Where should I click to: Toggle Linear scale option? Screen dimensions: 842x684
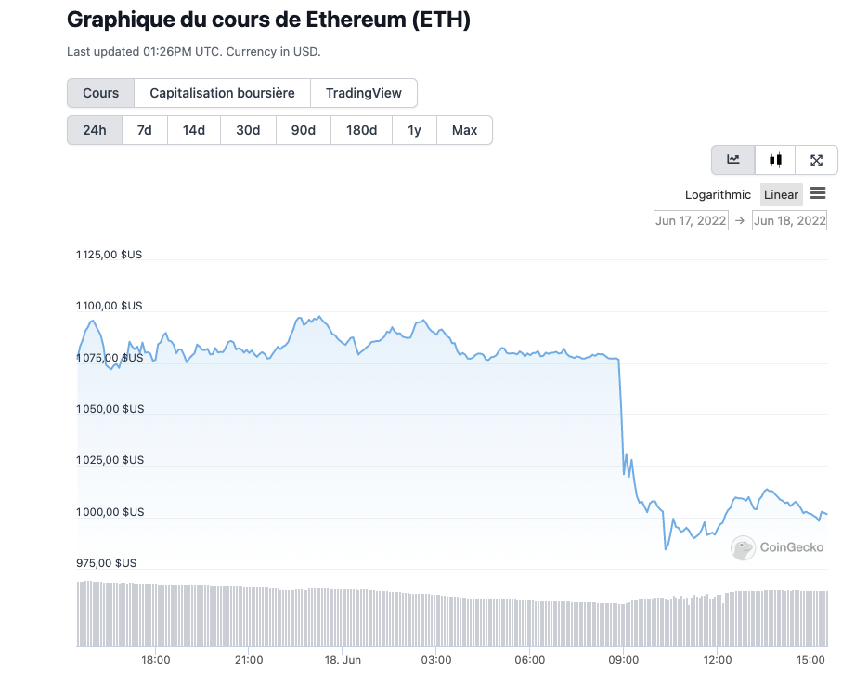point(781,194)
